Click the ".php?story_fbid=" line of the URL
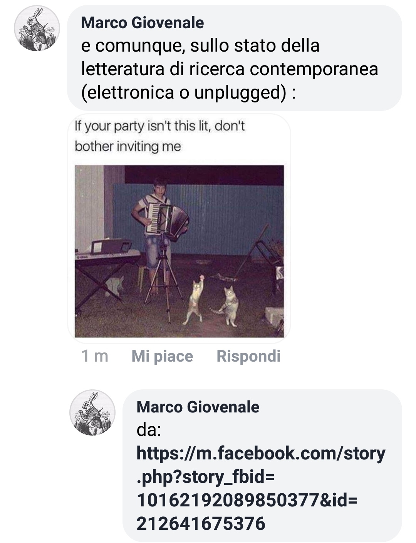Viewport: 416px width, 543px height. coord(205,477)
